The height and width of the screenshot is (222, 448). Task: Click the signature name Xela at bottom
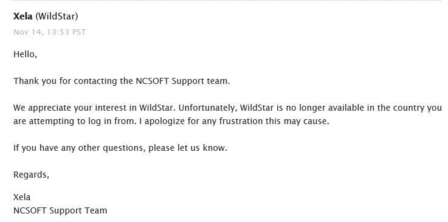click(22, 197)
